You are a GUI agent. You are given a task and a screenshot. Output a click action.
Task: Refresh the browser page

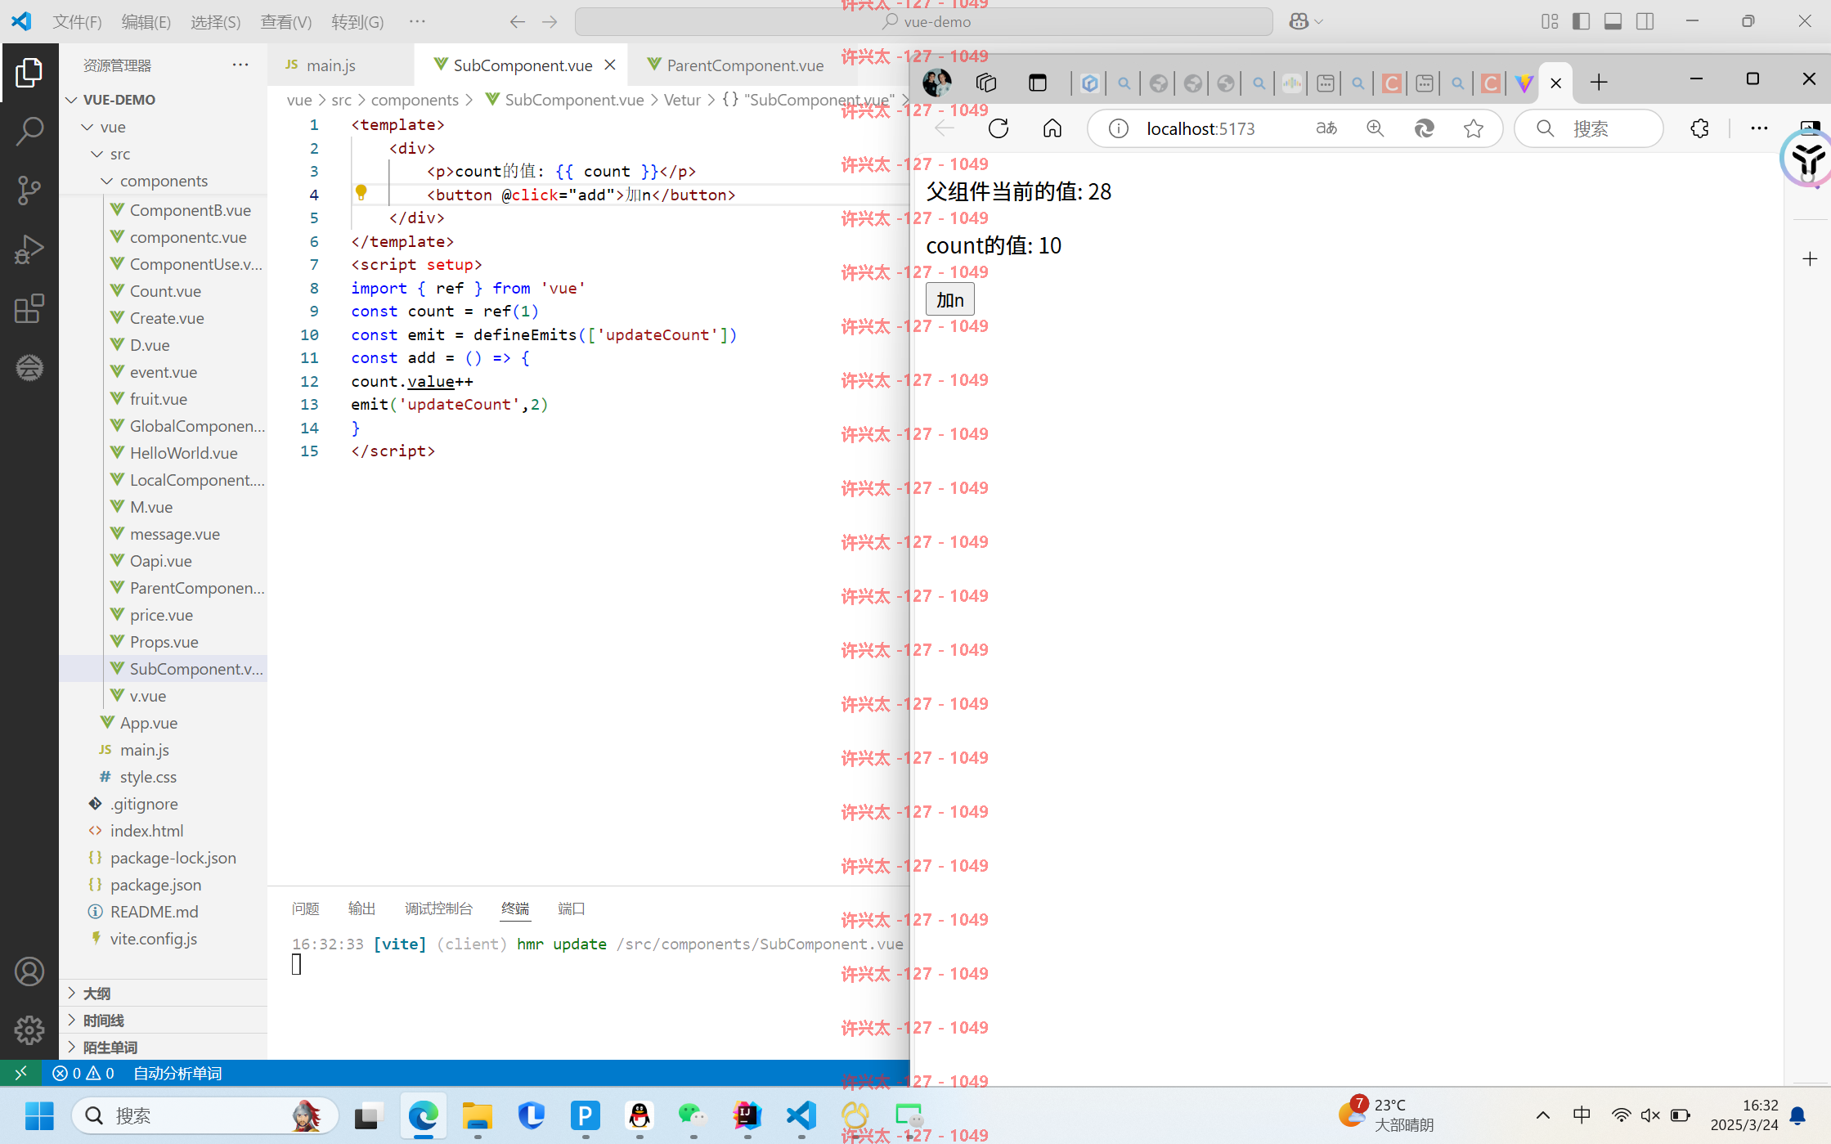999,128
